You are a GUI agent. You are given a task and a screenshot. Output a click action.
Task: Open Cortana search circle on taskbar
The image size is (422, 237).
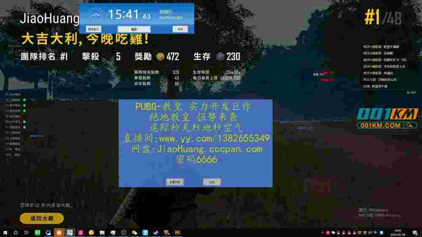tap(16, 233)
